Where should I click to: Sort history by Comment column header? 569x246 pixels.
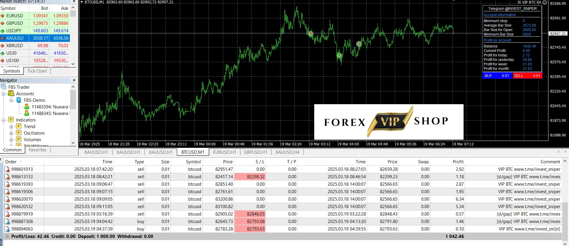[x=513, y=162]
